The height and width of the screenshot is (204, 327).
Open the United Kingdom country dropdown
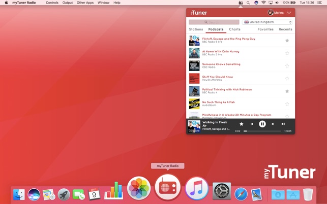267,22
